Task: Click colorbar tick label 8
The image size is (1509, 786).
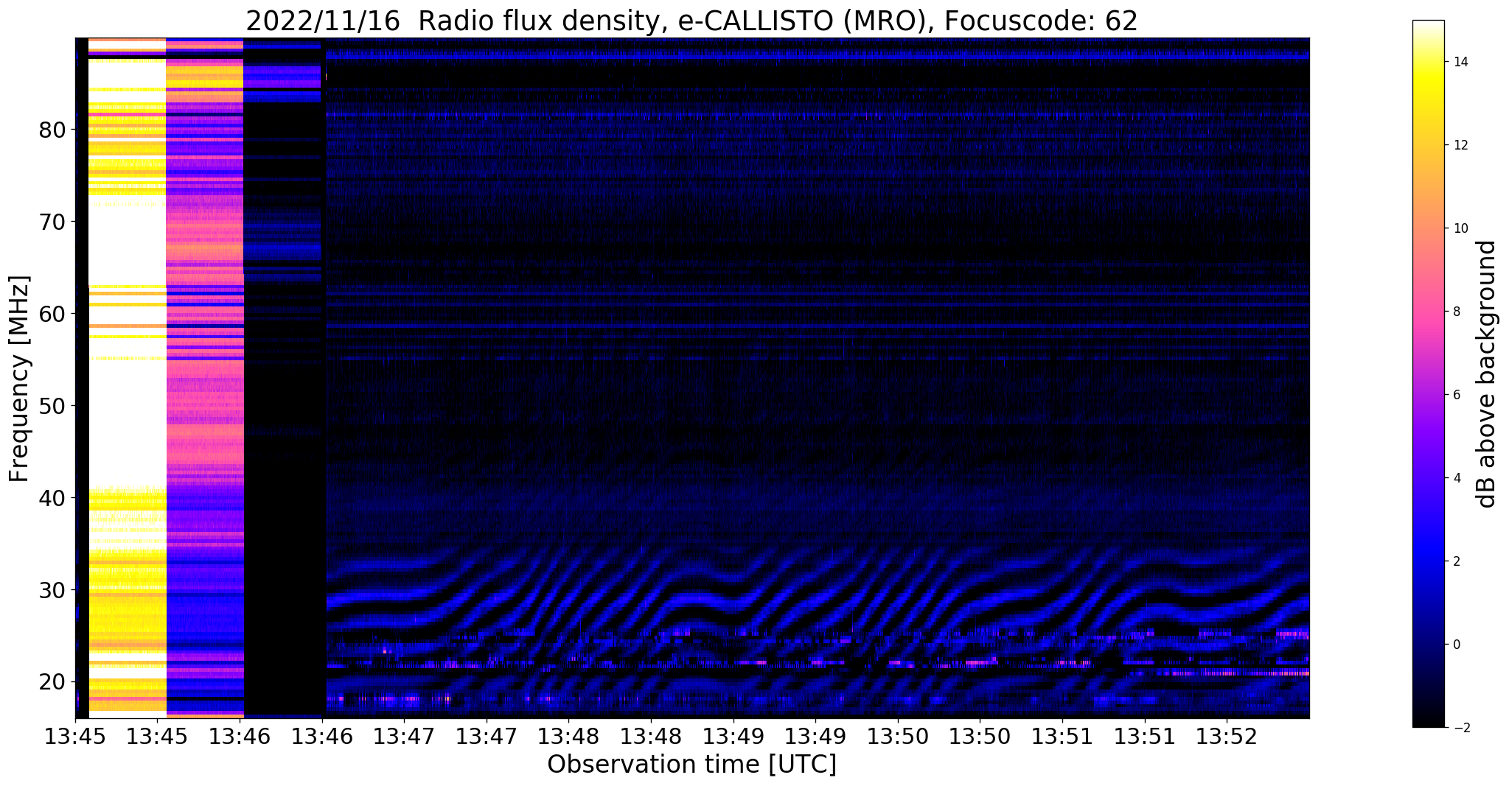Action: tap(1456, 312)
